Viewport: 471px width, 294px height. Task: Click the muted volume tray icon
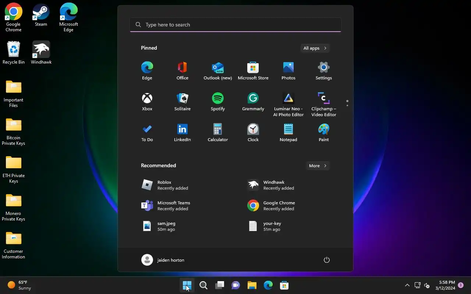pos(427,285)
